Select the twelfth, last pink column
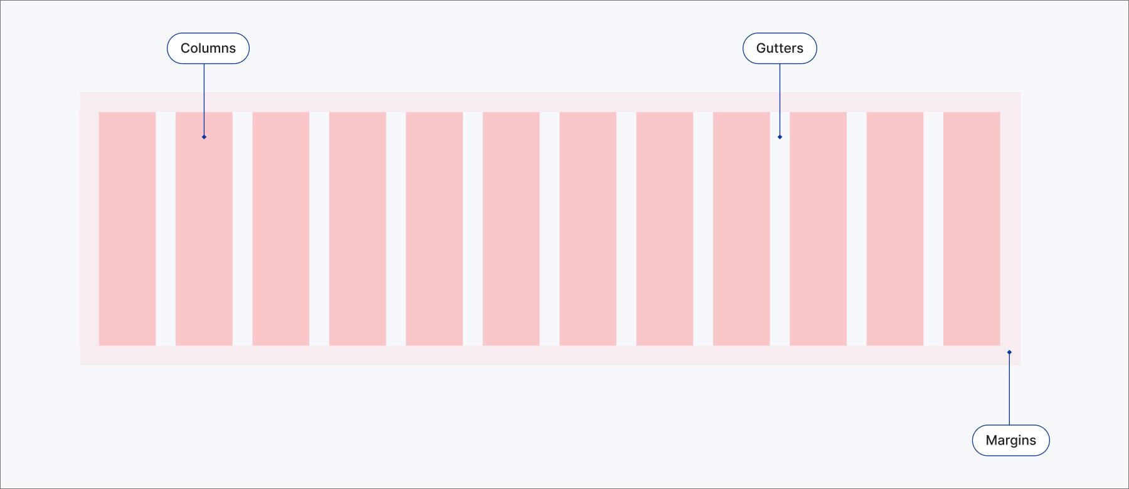Screen dimensions: 1129x489 (972, 229)
